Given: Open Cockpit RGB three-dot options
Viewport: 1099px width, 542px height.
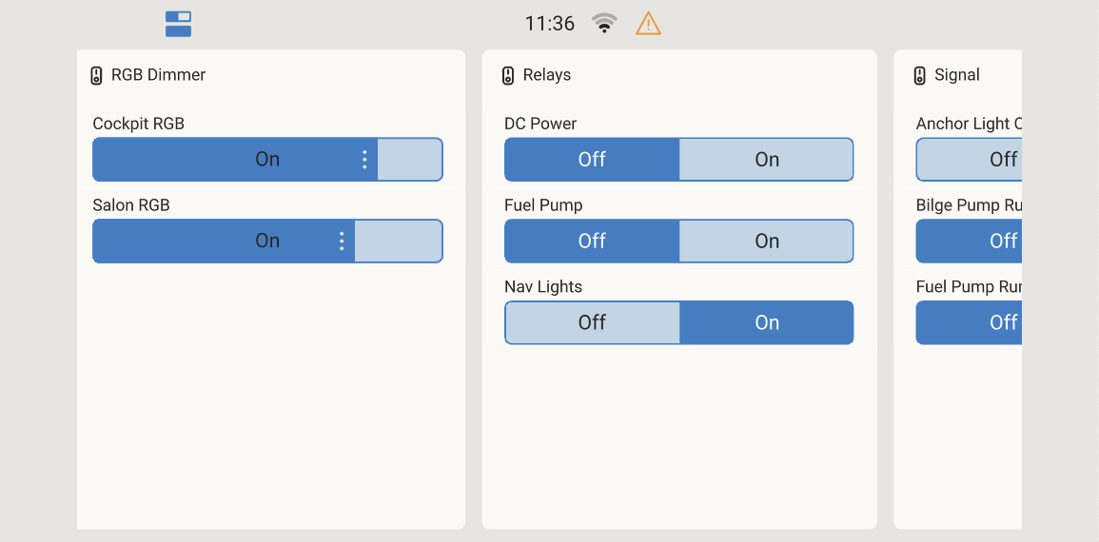Looking at the screenshot, I should point(364,160).
